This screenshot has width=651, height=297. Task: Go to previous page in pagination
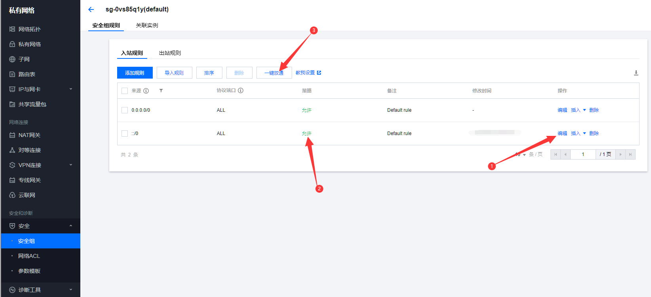coord(565,154)
